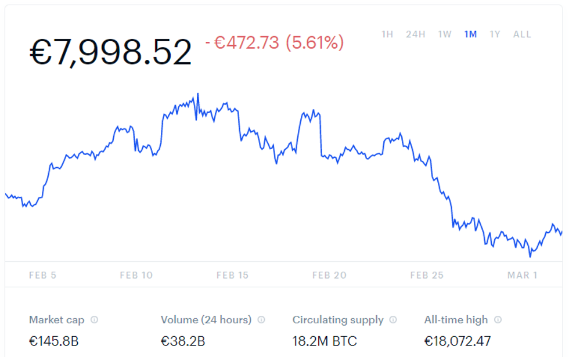Click the FEB 25 date label
The height and width of the screenshot is (357, 569).
427,275
